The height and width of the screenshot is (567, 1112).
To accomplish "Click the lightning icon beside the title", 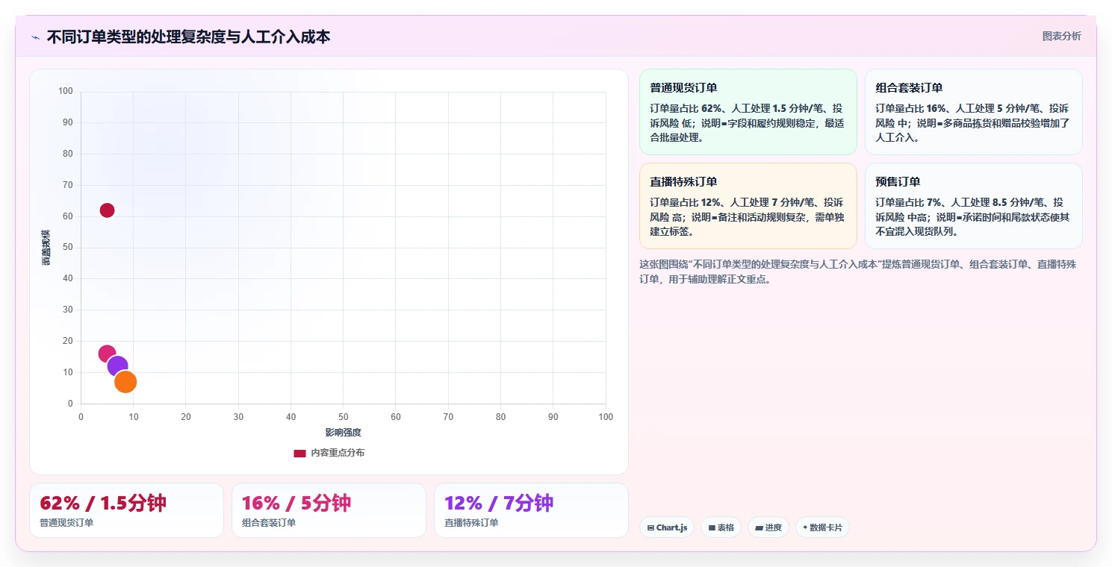I will coord(36,37).
